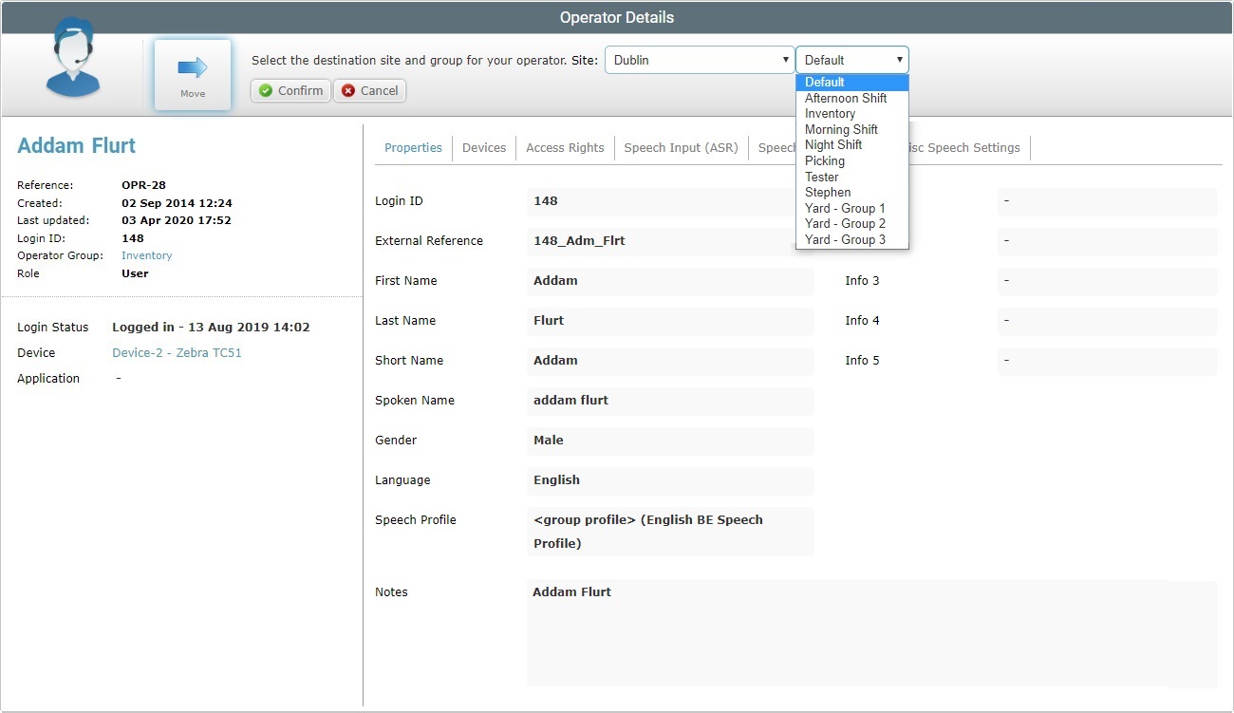Select Afternoon Shift from group list
1234x713 pixels.
pos(845,98)
